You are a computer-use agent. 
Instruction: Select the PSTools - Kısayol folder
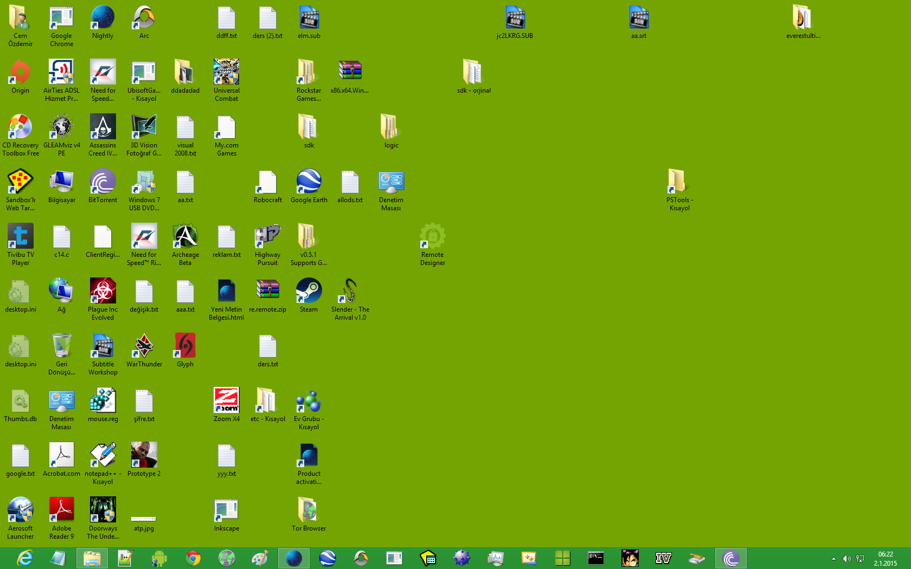[x=680, y=190]
